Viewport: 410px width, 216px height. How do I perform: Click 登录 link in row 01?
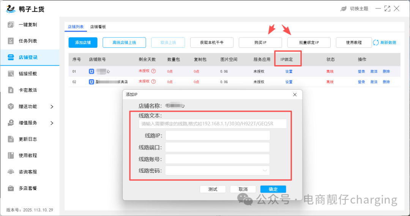coord(361,72)
